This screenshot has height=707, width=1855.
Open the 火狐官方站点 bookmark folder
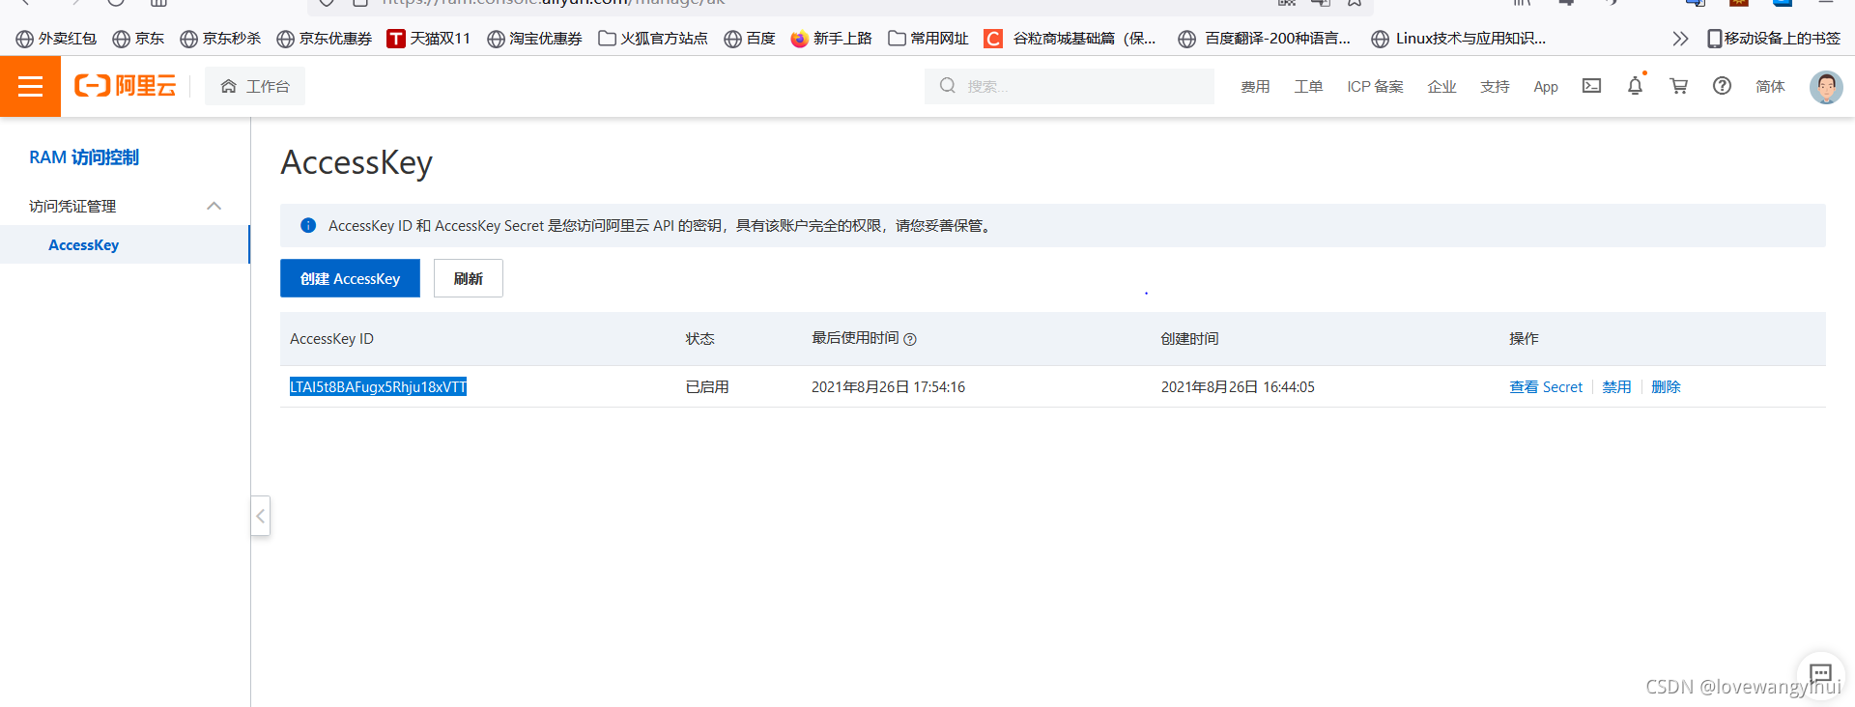pyautogui.click(x=653, y=39)
